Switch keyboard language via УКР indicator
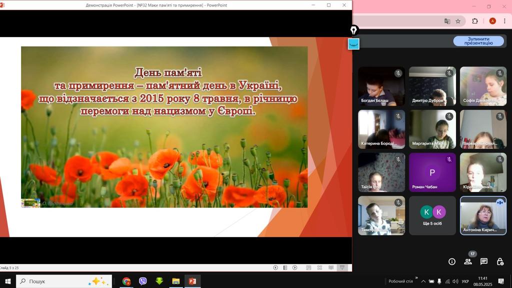The height and width of the screenshot is (288, 512). (x=465, y=281)
